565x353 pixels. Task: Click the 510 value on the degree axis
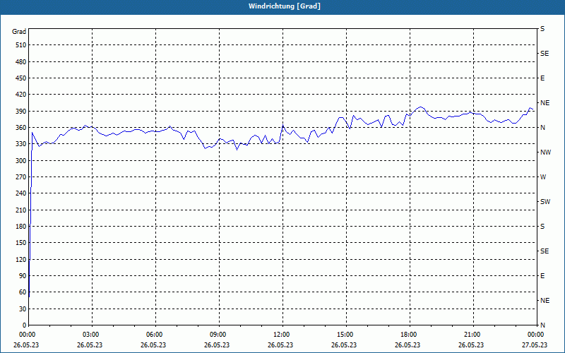point(21,45)
